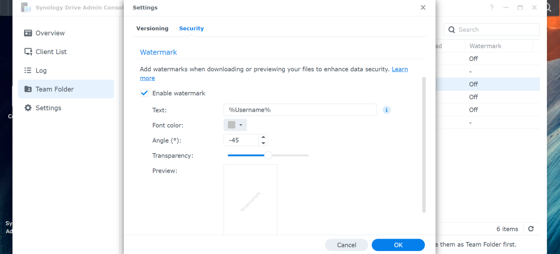Increase the Angle value with the up arrow
The width and height of the screenshot is (560, 254).
(x=263, y=137)
